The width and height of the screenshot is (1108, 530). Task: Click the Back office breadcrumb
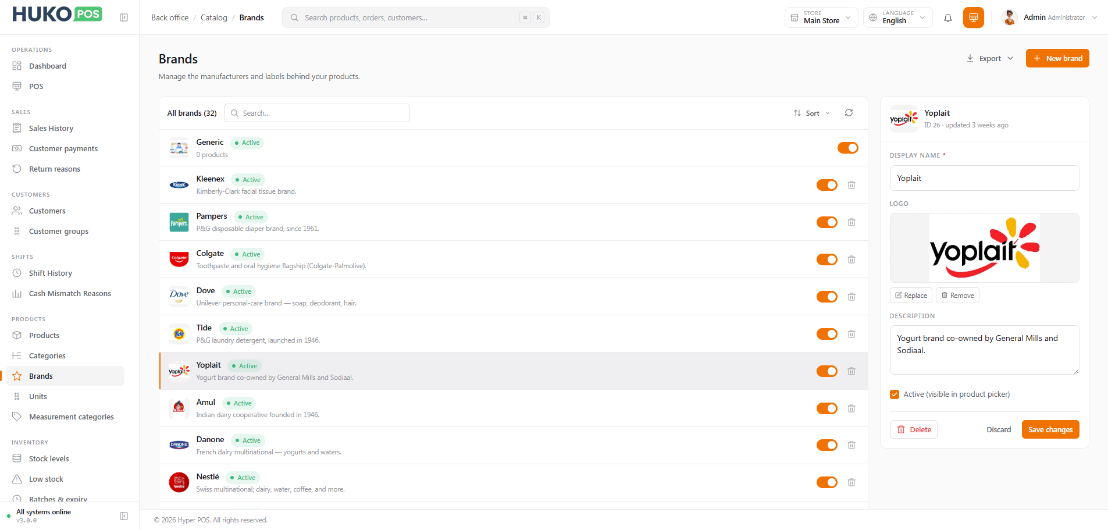tap(170, 17)
